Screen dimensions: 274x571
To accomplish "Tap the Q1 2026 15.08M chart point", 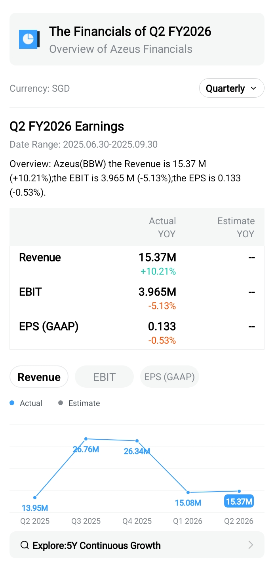I will pyautogui.click(x=188, y=492).
